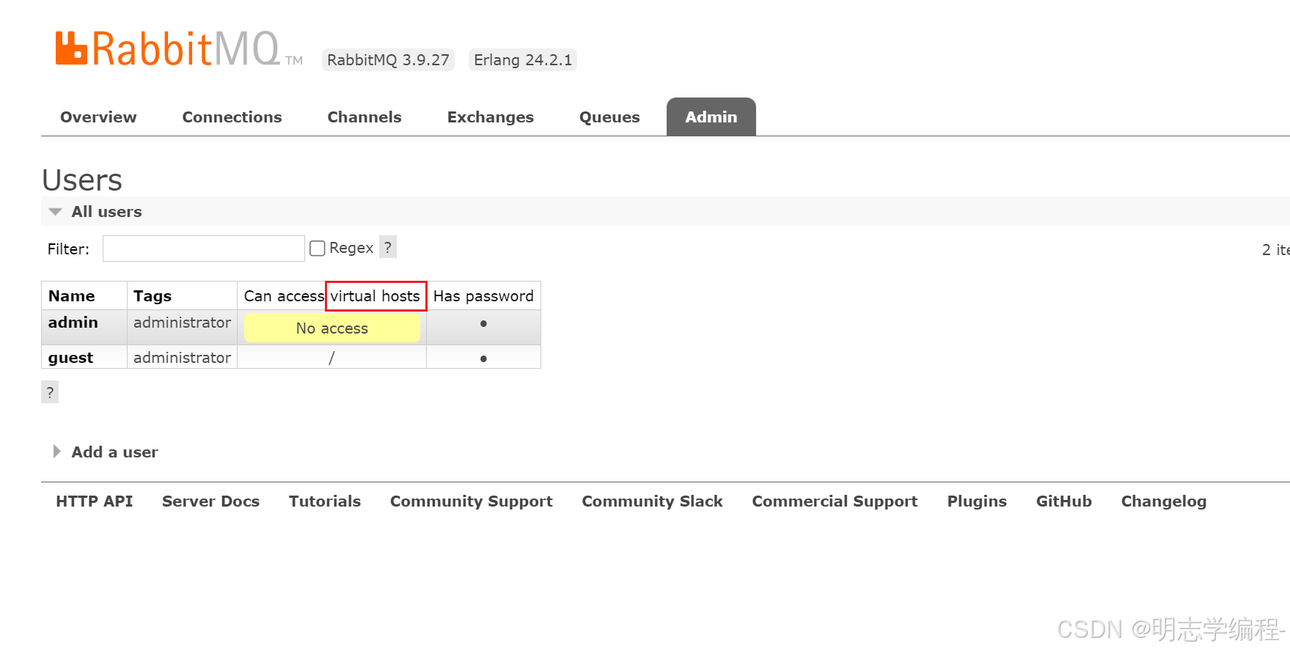Focus the Filter input field
The image size is (1290, 651).
coord(204,249)
